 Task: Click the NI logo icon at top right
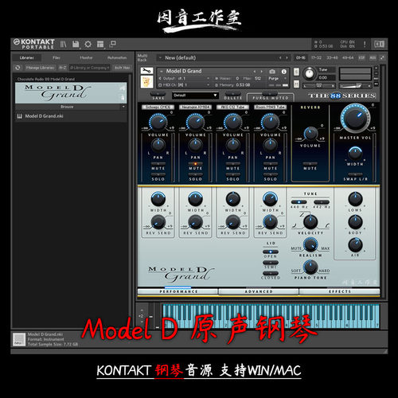click(379, 44)
